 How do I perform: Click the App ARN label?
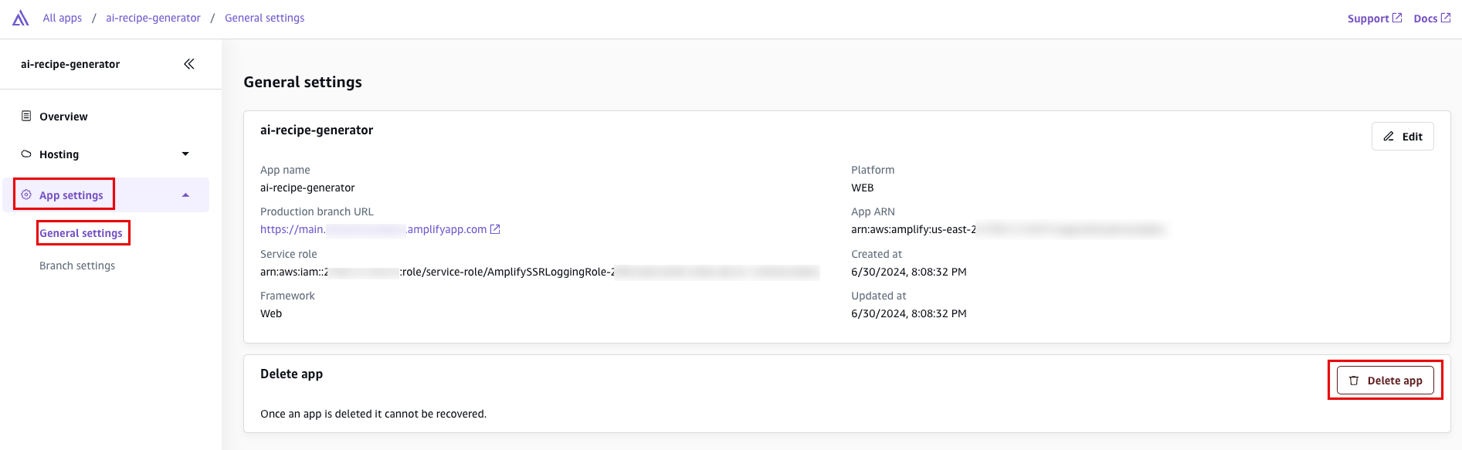873,211
